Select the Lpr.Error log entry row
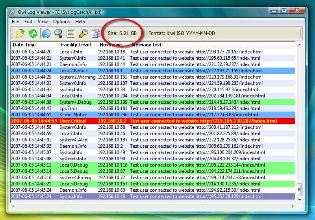 click(x=153, y=108)
